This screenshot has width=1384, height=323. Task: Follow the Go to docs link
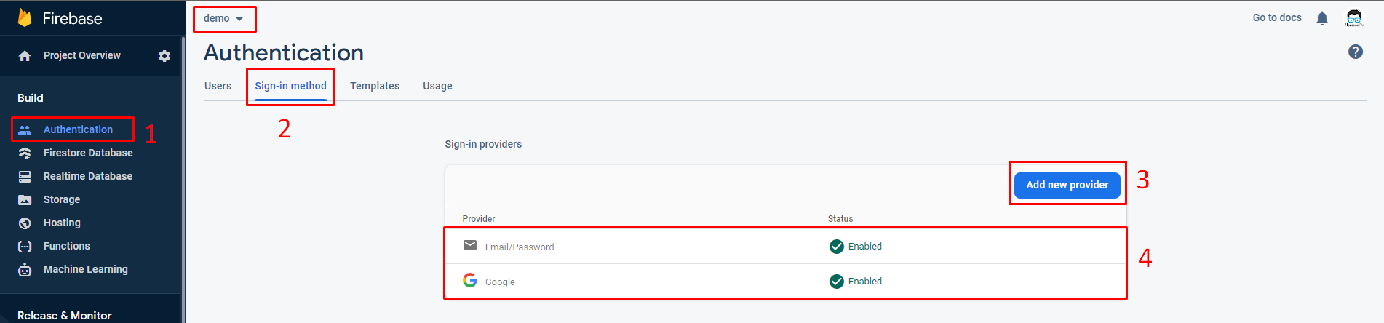point(1277,17)
